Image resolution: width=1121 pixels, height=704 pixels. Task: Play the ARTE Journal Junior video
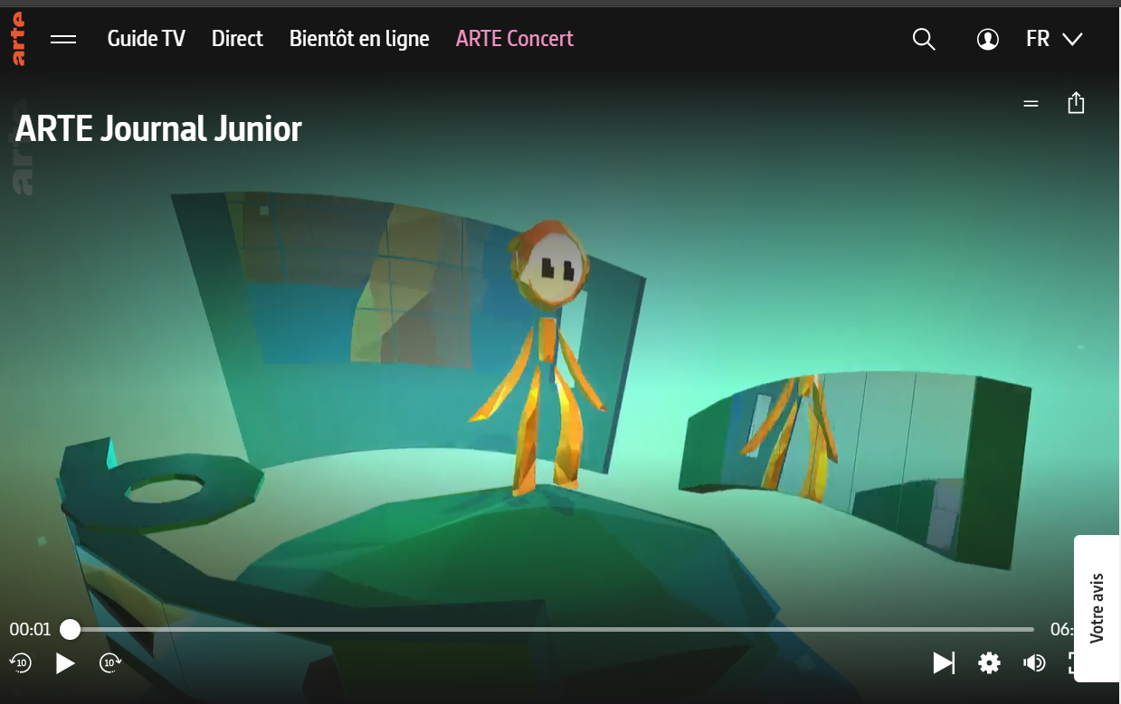[65, 663]
